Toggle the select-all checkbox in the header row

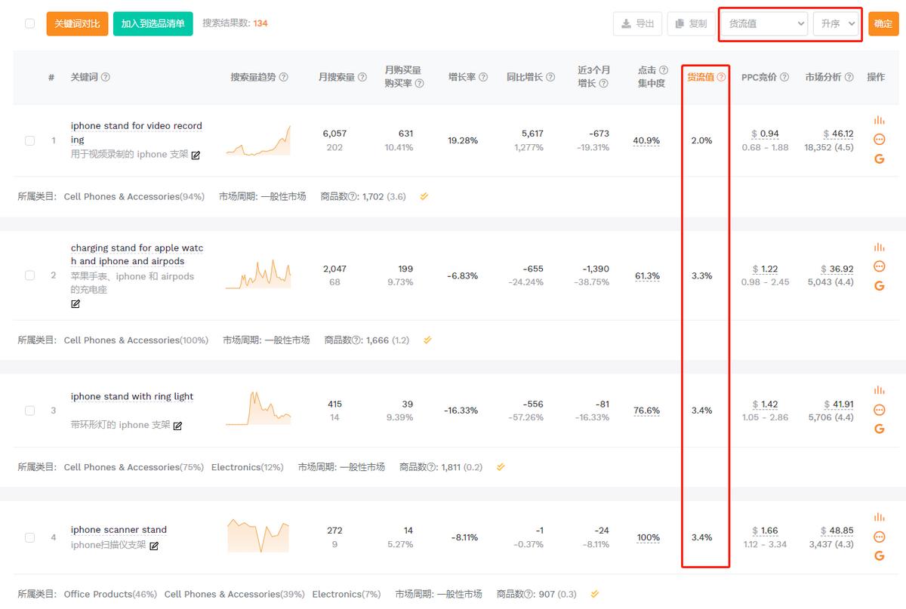tap(29, 23)
